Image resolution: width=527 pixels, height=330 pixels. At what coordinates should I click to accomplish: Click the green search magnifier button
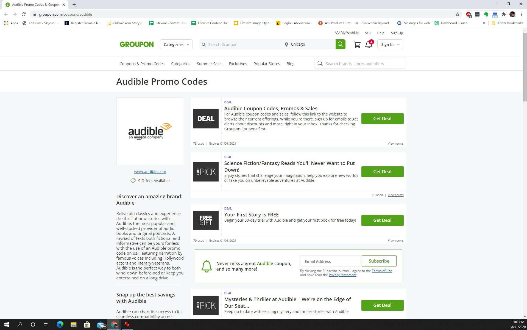click(340, 44)
